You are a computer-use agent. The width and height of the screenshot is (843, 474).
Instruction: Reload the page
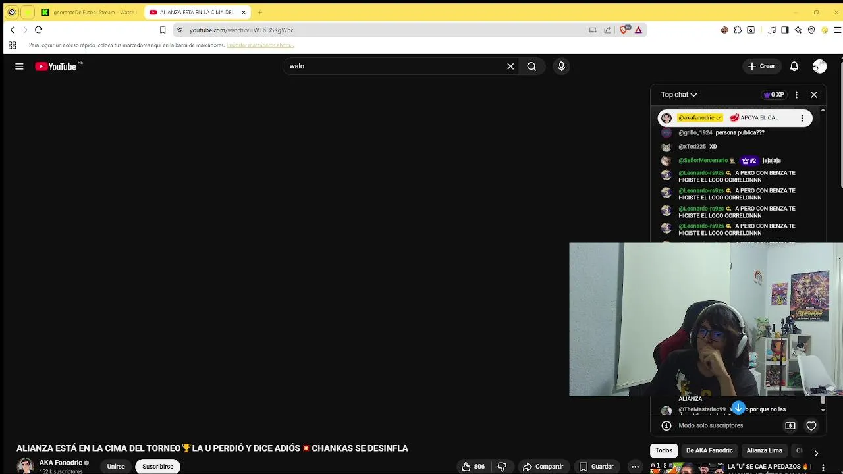click(38, 30)
